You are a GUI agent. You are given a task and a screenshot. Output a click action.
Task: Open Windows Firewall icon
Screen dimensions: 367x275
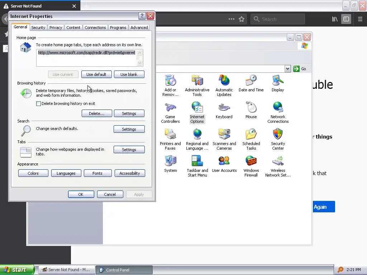tap(251, 166)
